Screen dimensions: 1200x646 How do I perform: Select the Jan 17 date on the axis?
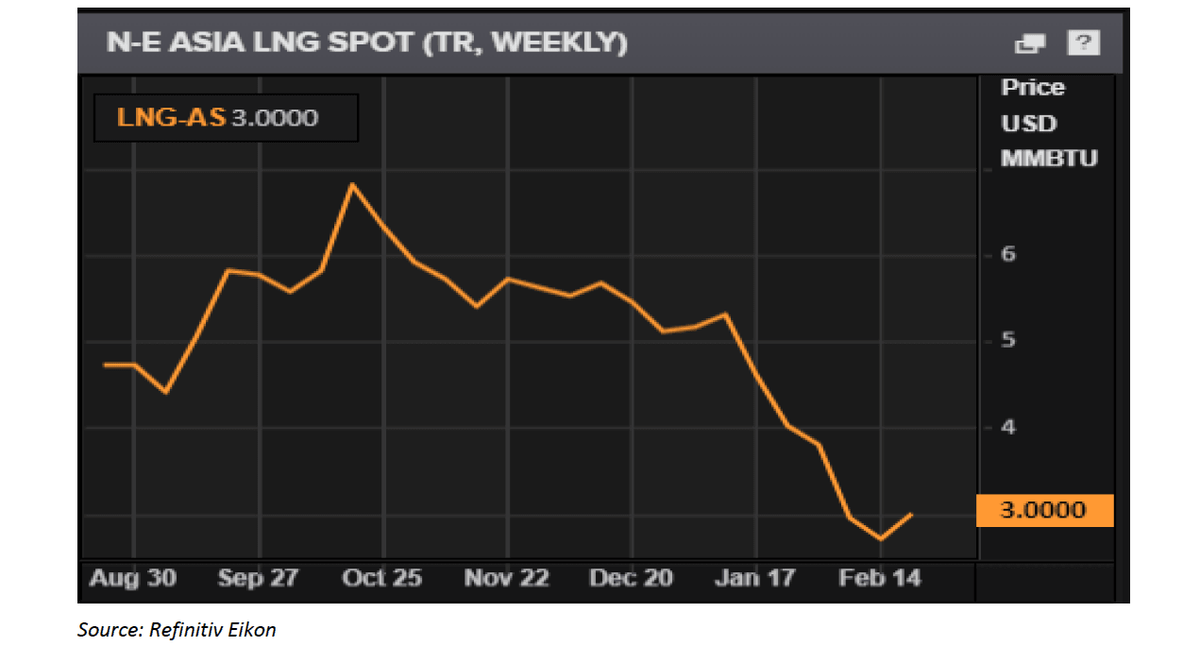point(755,578)
